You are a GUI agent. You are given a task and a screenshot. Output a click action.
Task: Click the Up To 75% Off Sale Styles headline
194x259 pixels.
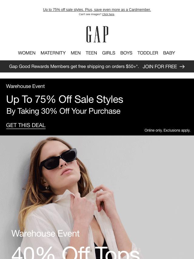coord(65,99)
